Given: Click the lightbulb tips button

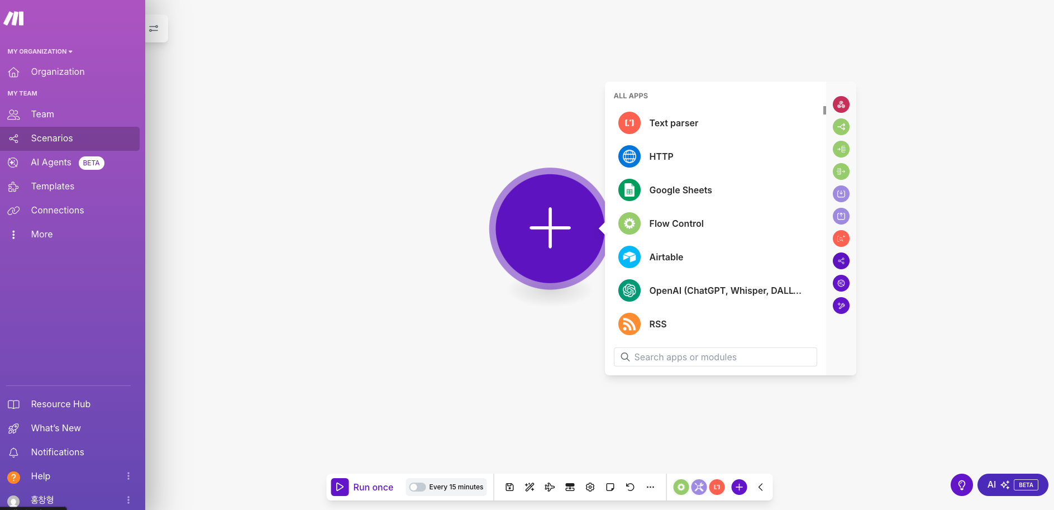Looking at the screenshot, I should tap(962, 485).
